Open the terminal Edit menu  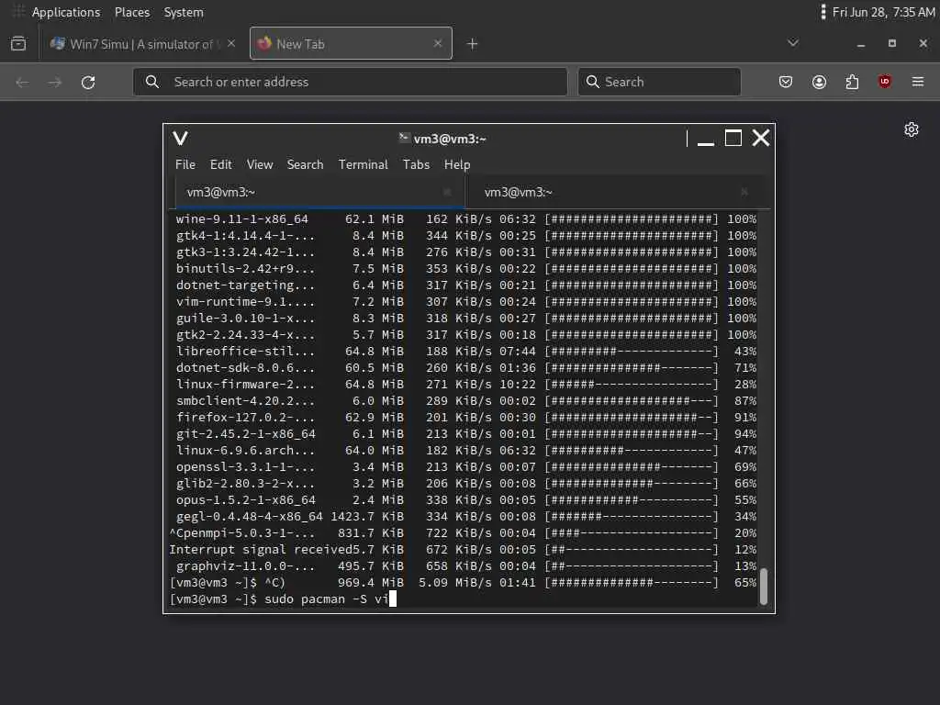pos(220,164)
